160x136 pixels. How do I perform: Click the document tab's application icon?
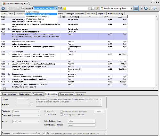click(x=4, y=4)
